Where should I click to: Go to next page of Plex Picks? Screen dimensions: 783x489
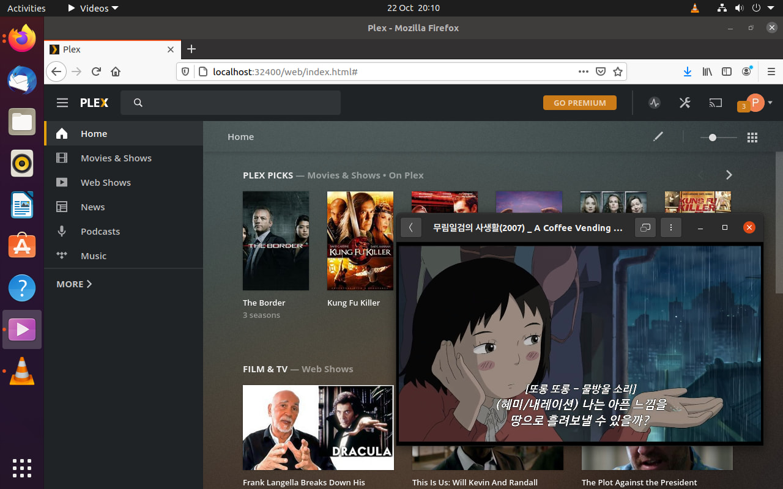point(729,175)
